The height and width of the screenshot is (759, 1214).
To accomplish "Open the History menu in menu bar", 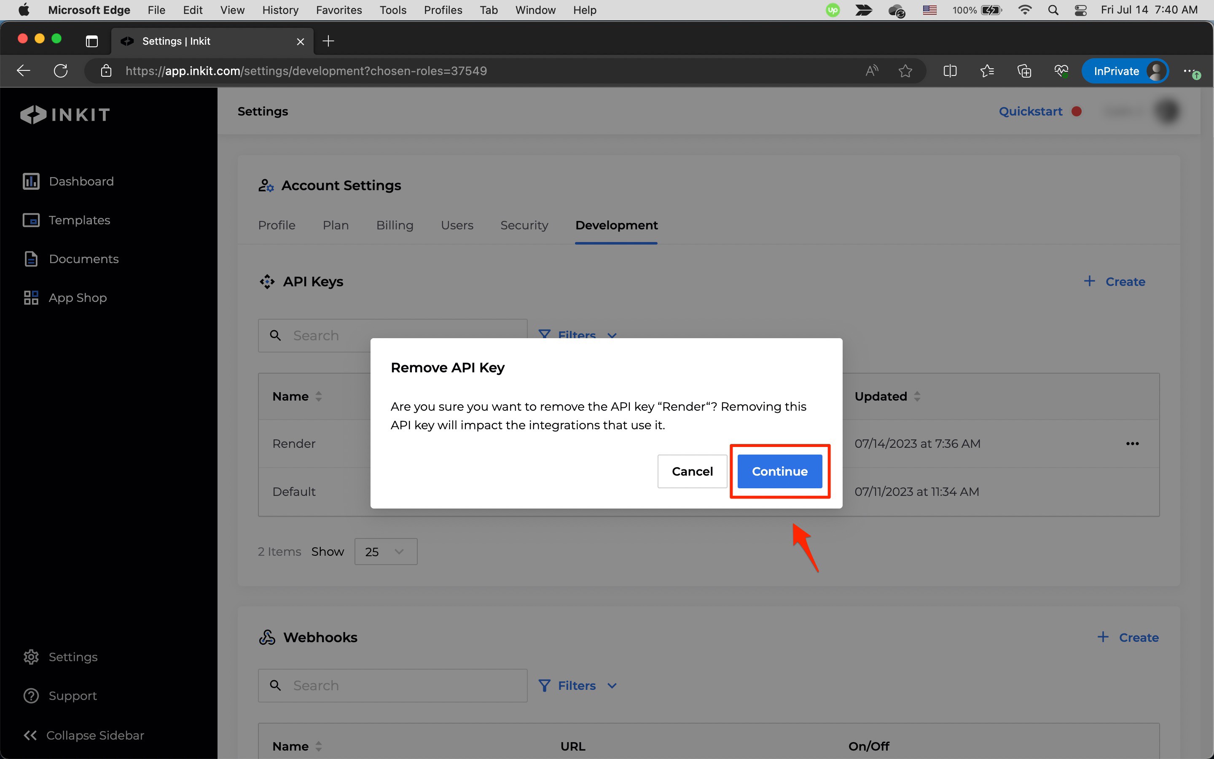I will 280,10.
